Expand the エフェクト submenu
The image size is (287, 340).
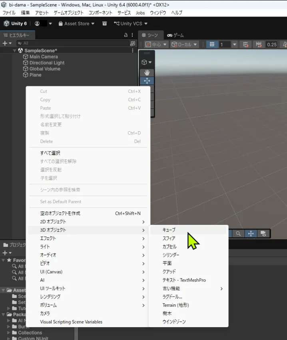[x=88, y=238]
